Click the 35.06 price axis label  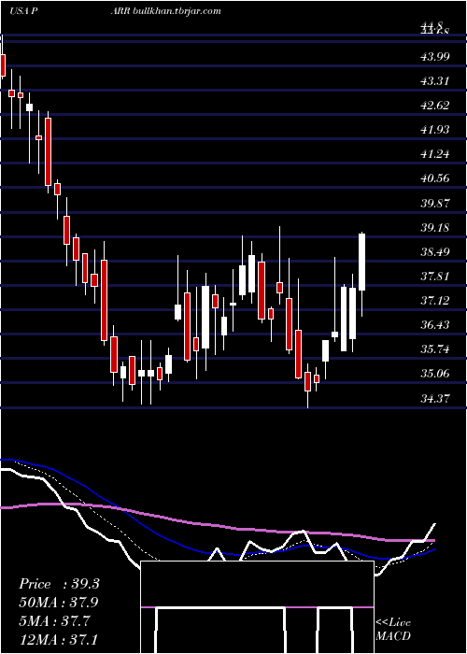pos(435,374)
